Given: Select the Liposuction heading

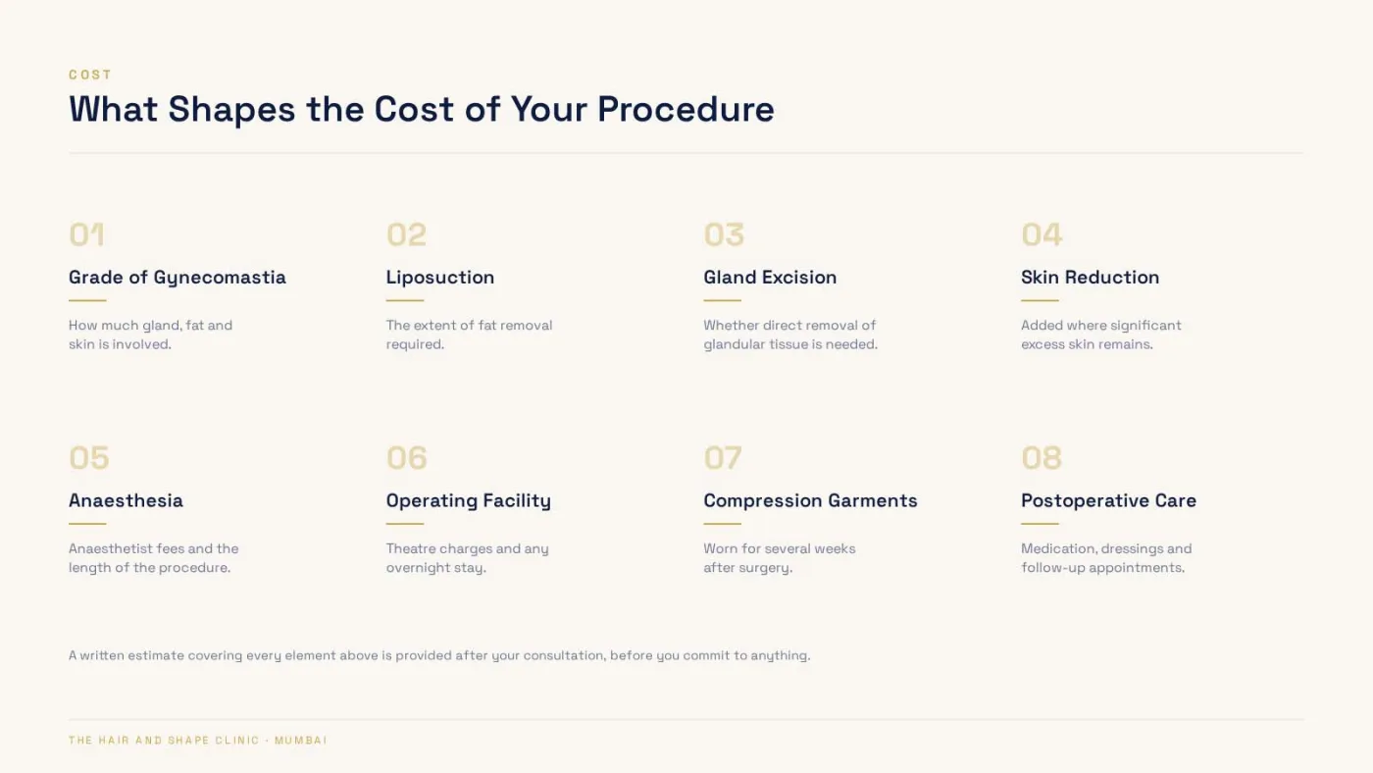Looking at the screenshot, I should click(x=440, y=278).
